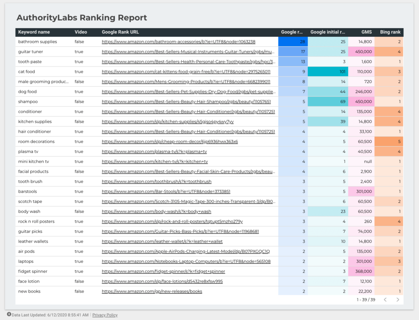Sort by Google initial rank column header
The image size is (419, 320).
(x=327, y=32)
